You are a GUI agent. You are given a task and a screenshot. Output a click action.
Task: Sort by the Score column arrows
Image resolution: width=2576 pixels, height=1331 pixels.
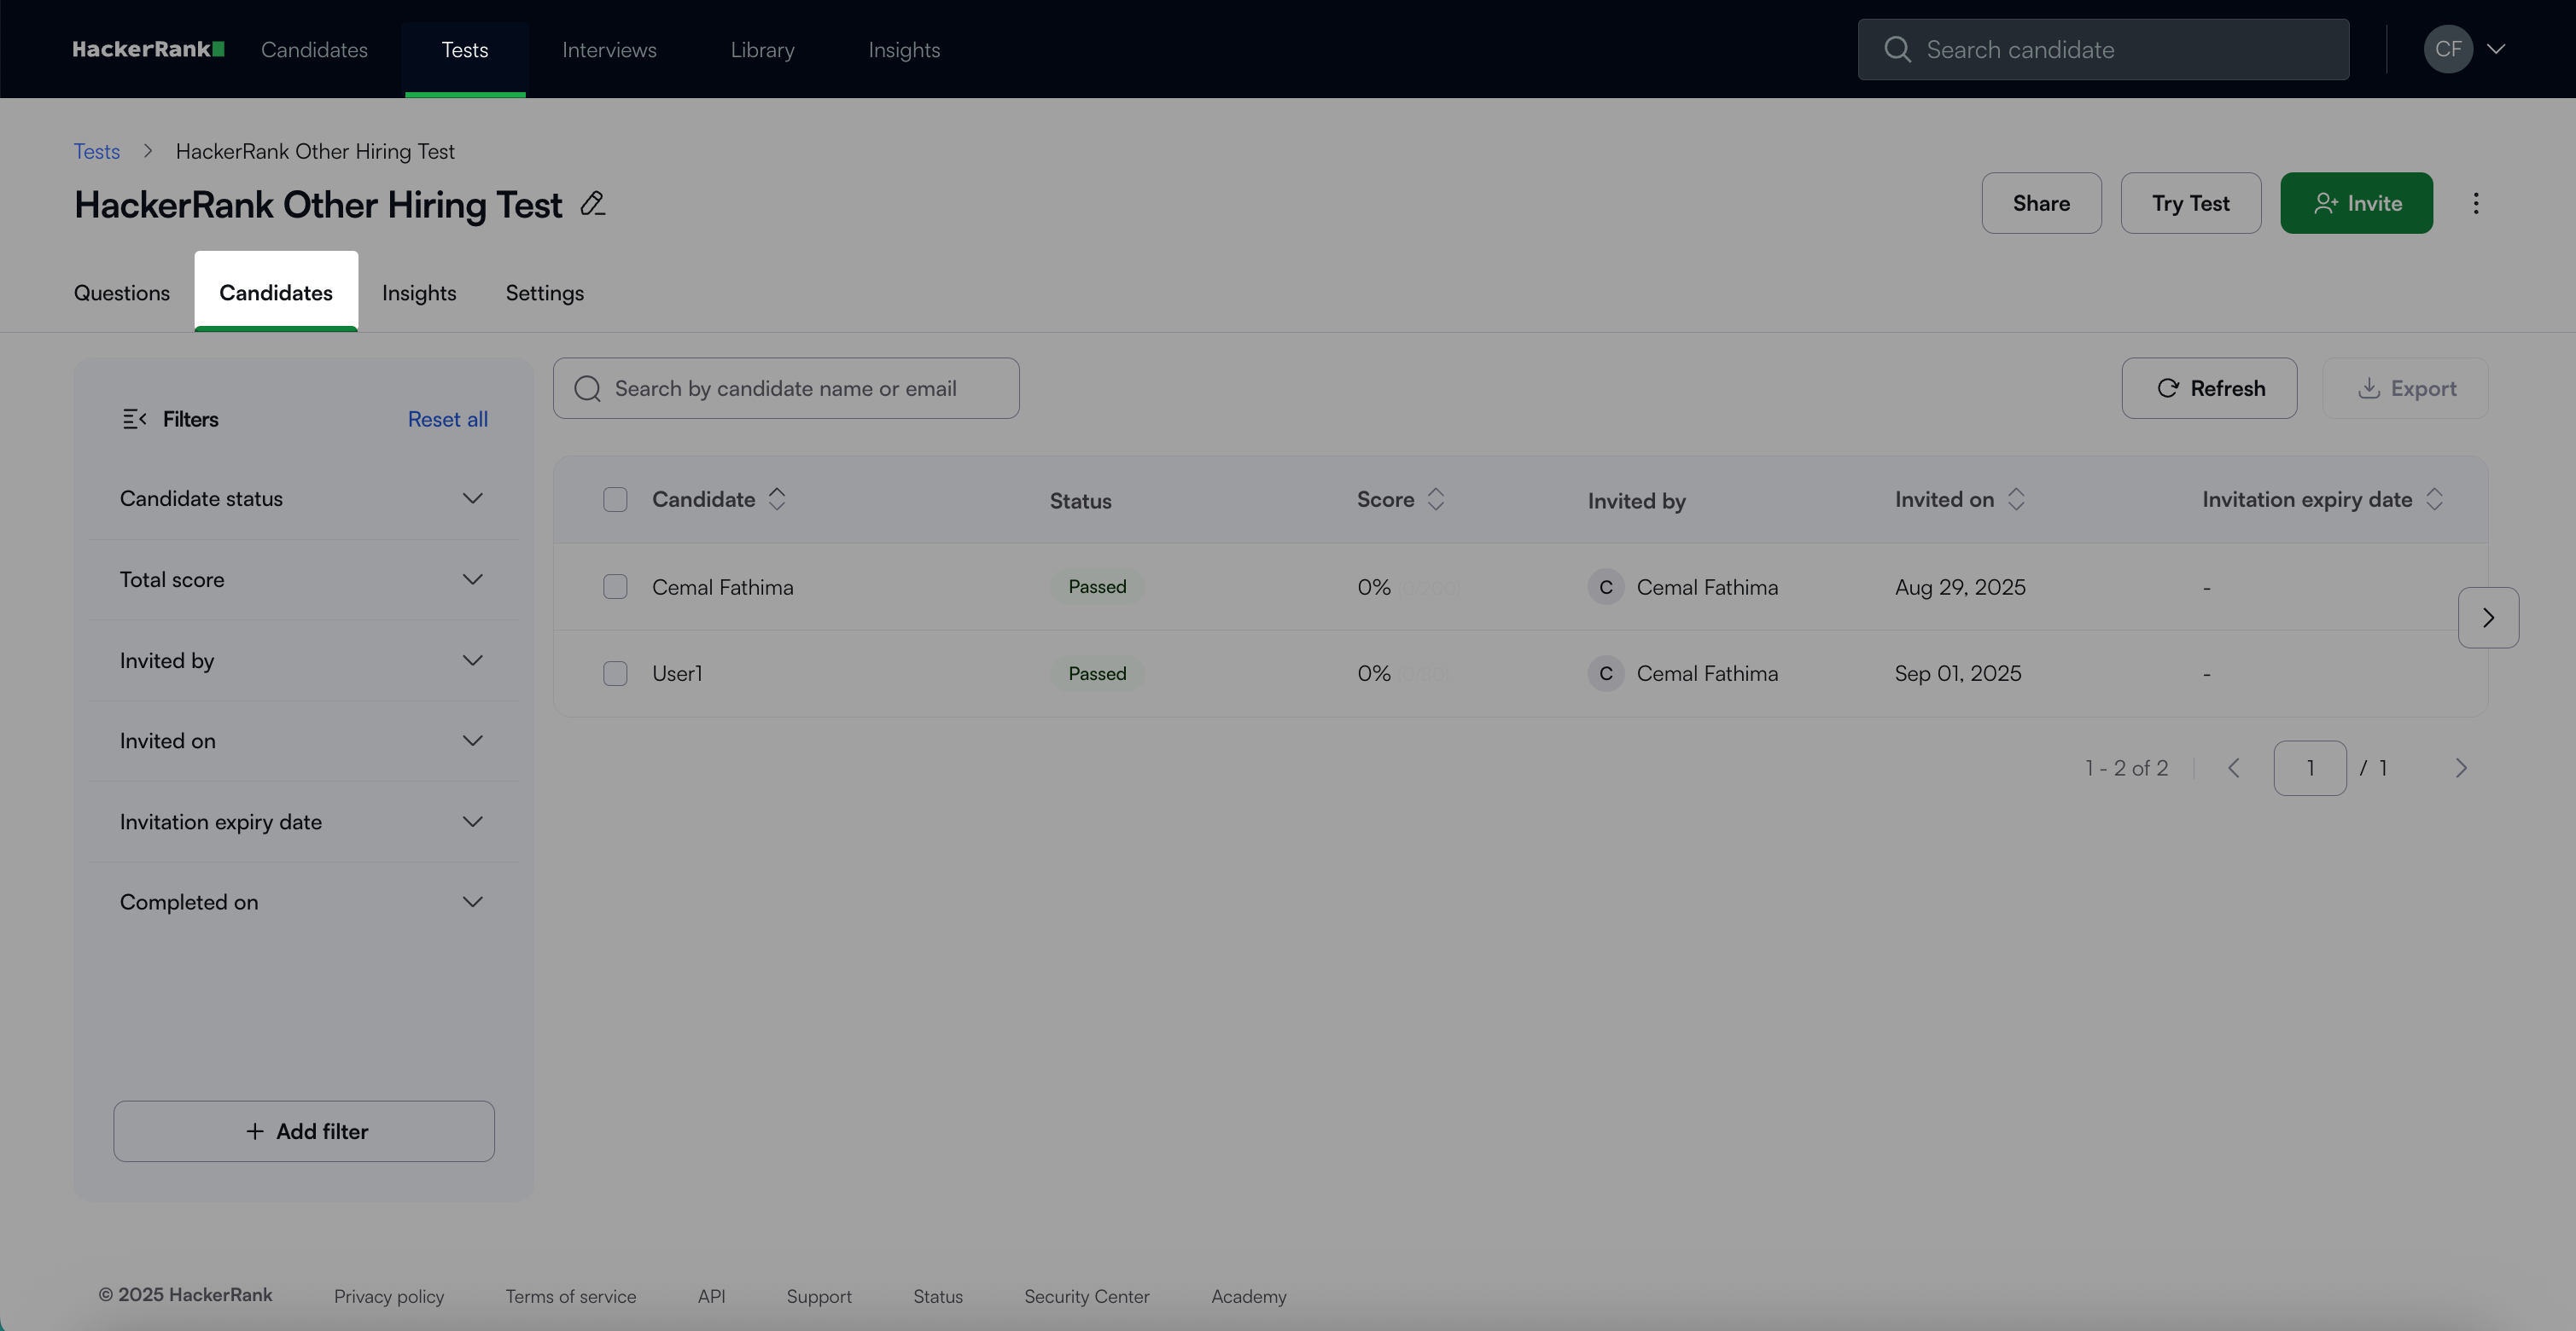[x=1436, y=500]
